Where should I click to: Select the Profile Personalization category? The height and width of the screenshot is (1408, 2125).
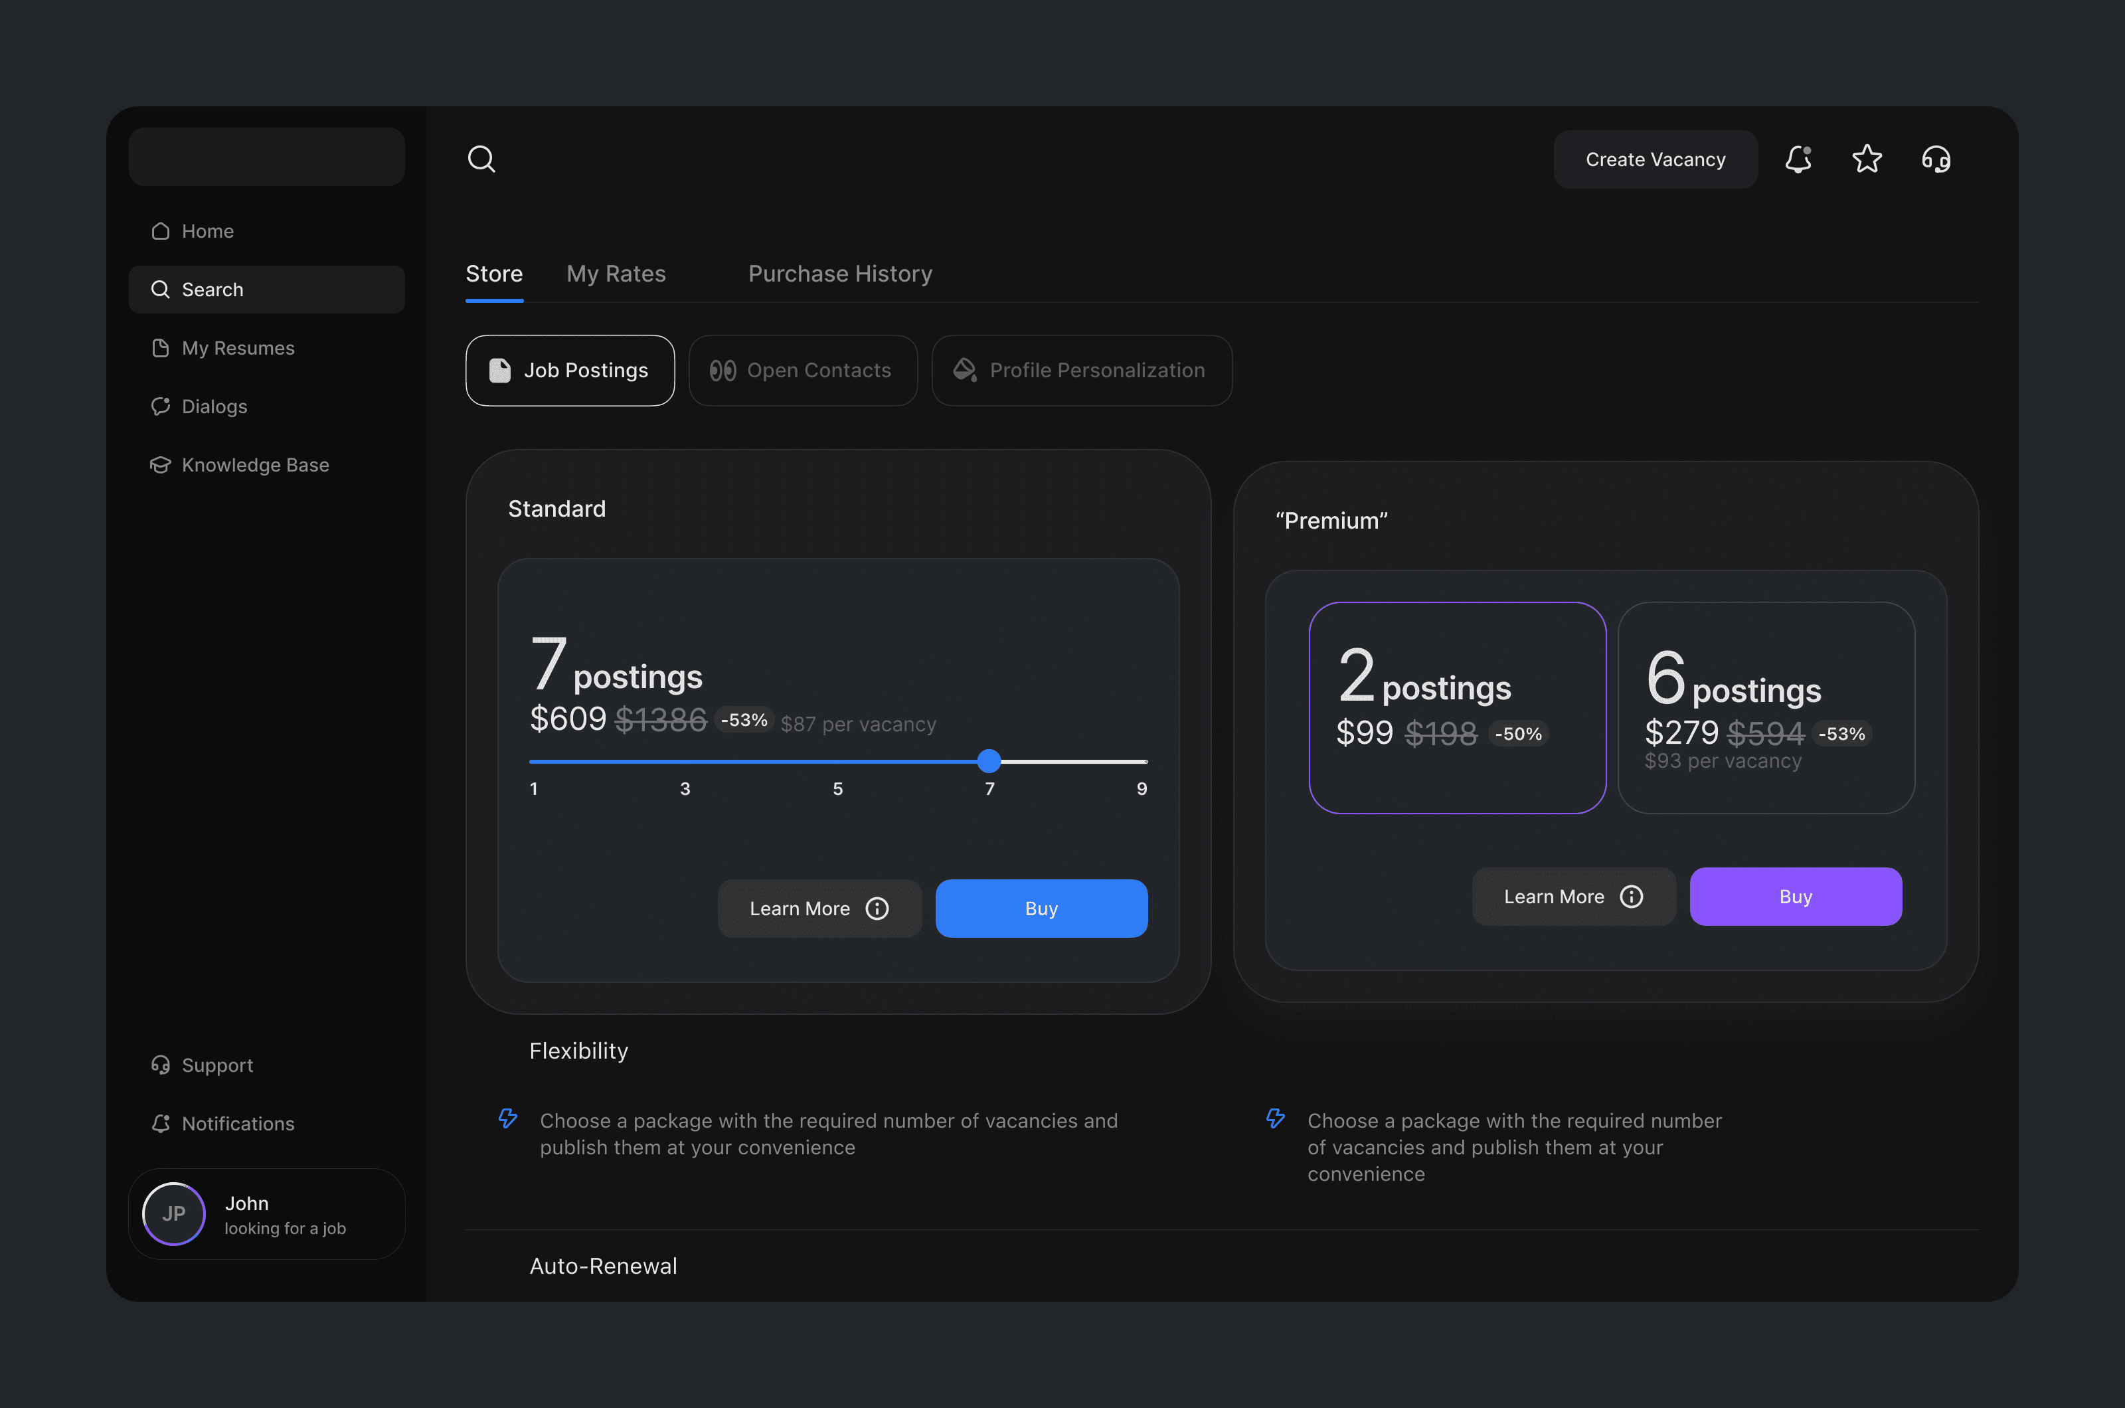click(x=1082, y=371)
